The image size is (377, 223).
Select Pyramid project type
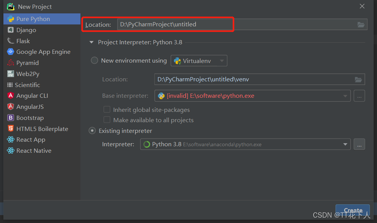pyautogui.click(x=42, y=63)
